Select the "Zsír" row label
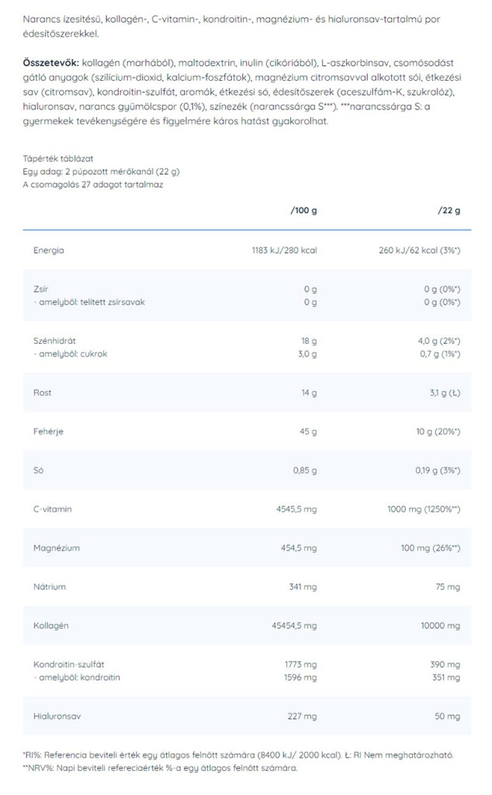 pyautogui.click(x=41, y=289)
